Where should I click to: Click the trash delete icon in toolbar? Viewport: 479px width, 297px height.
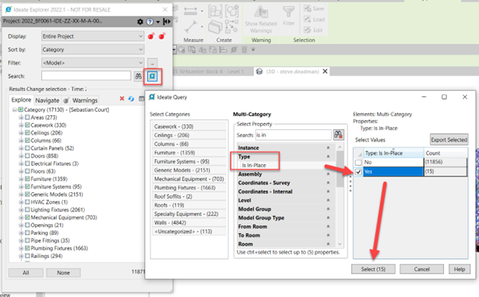(244, 50)
